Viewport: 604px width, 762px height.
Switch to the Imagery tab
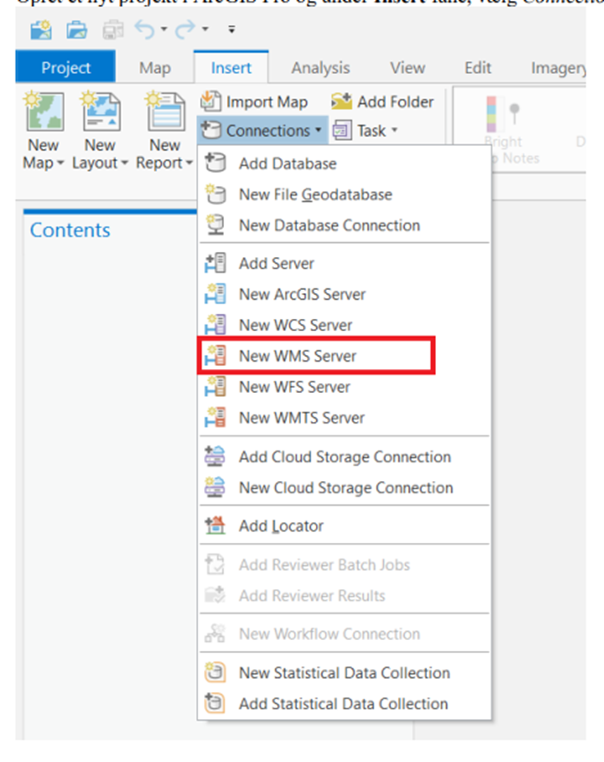[x=559, y=68]
